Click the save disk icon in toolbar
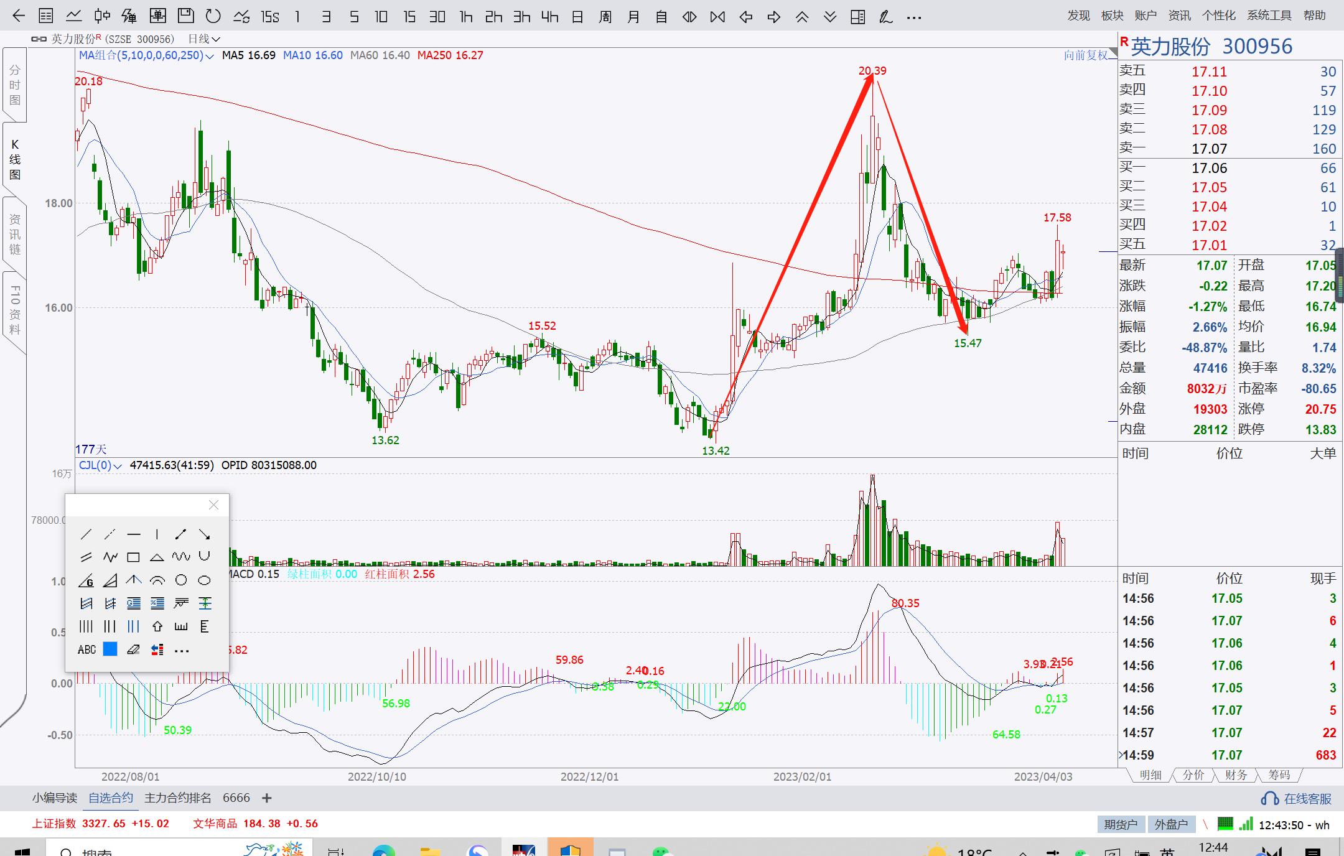This screenshot has height=856, width=1344. (185, 17)
